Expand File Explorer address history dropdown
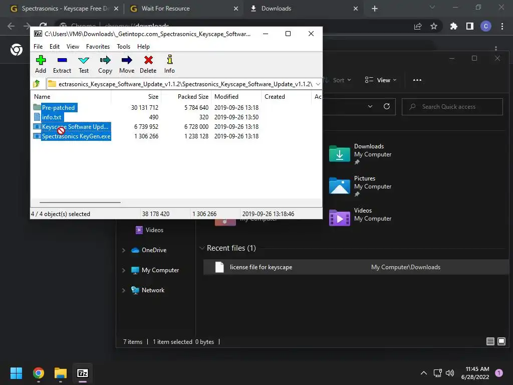 click(370, 106)
